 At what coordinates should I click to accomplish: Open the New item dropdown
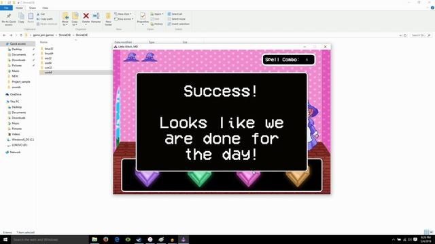123,14
